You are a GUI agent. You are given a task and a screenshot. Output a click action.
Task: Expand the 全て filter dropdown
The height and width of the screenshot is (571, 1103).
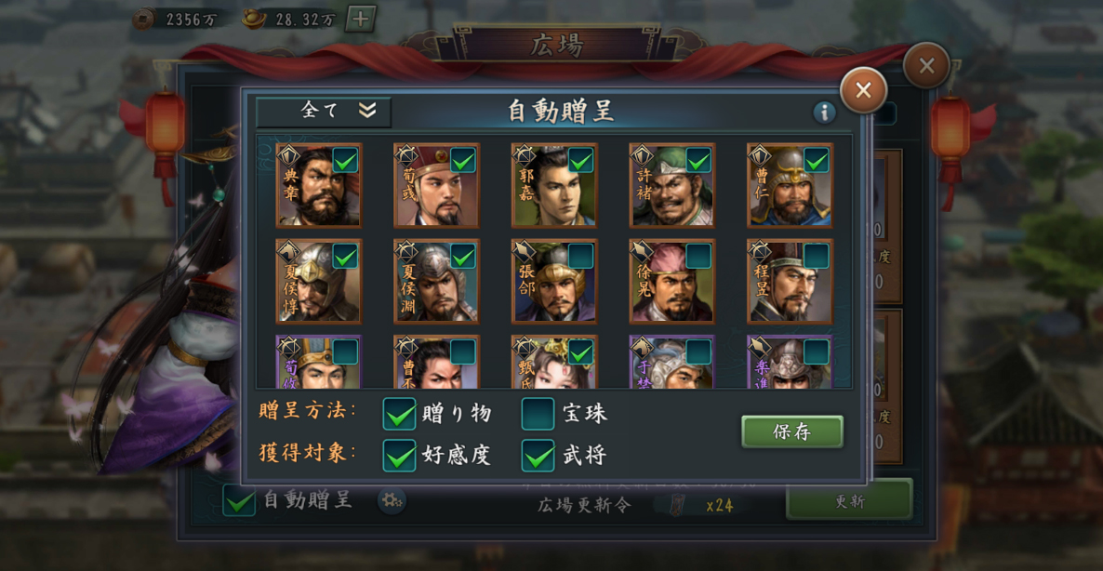pos(324,112)
